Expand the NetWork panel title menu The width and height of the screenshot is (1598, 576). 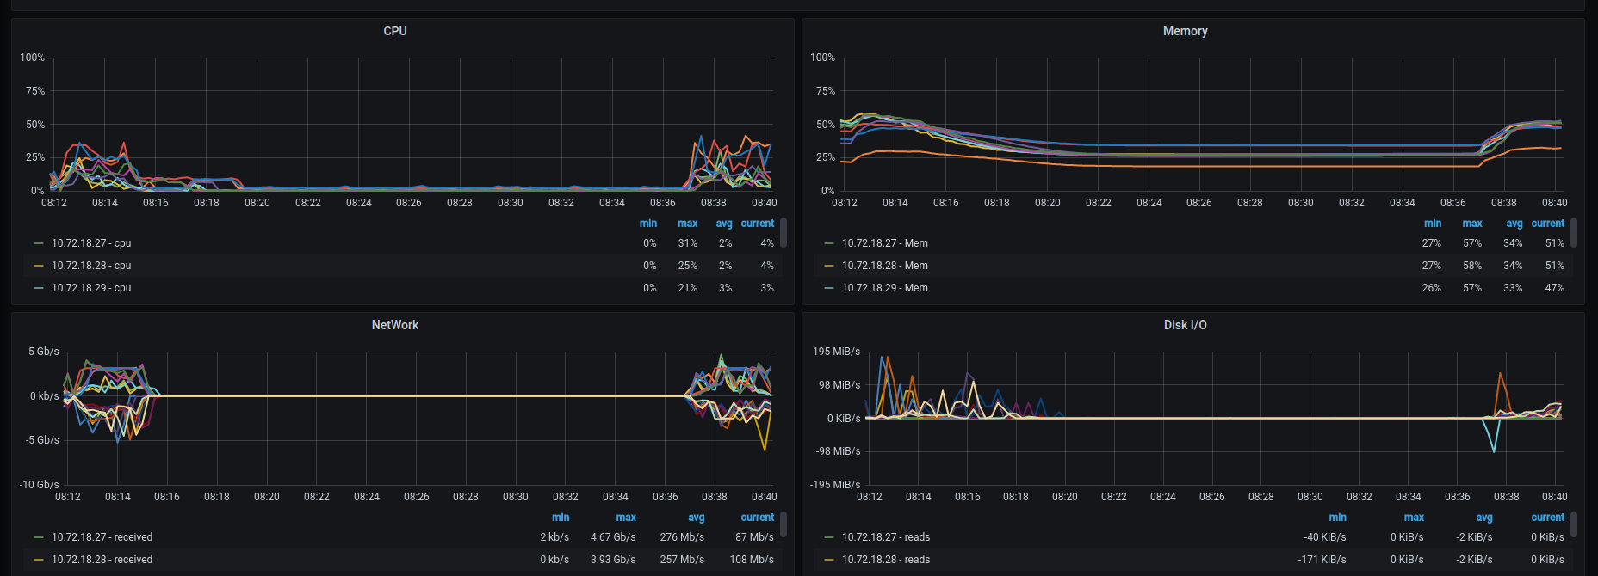click(394, 325)
